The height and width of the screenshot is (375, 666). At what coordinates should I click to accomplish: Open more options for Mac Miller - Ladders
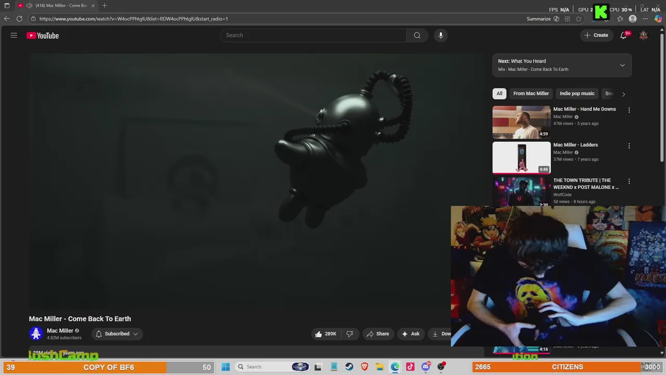pyautogui.click(x=629, y=146)
